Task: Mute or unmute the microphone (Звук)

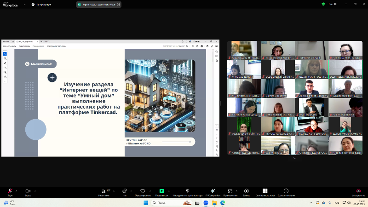Action: click(x=10, y=191)
